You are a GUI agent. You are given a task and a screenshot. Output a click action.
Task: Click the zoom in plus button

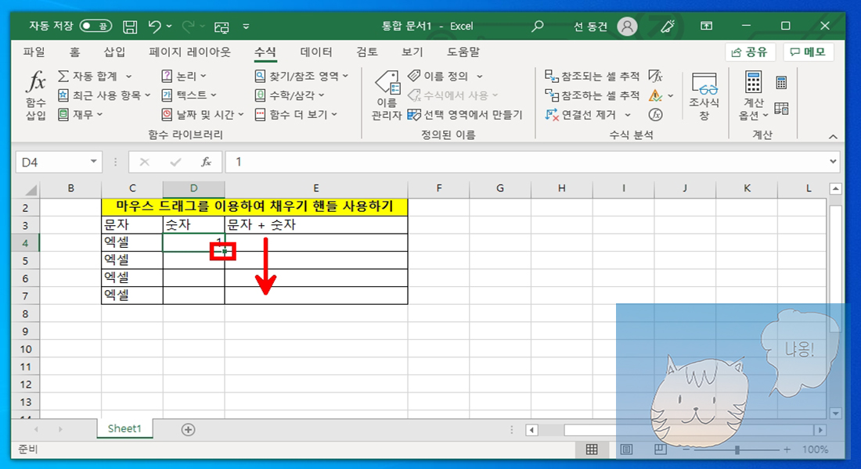787,449
